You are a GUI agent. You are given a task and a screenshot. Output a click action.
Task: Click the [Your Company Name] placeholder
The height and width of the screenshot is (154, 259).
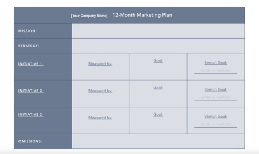pos(89,16)
